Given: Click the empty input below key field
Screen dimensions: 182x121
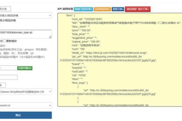Looking at the screenshot, I should point(8,77).
